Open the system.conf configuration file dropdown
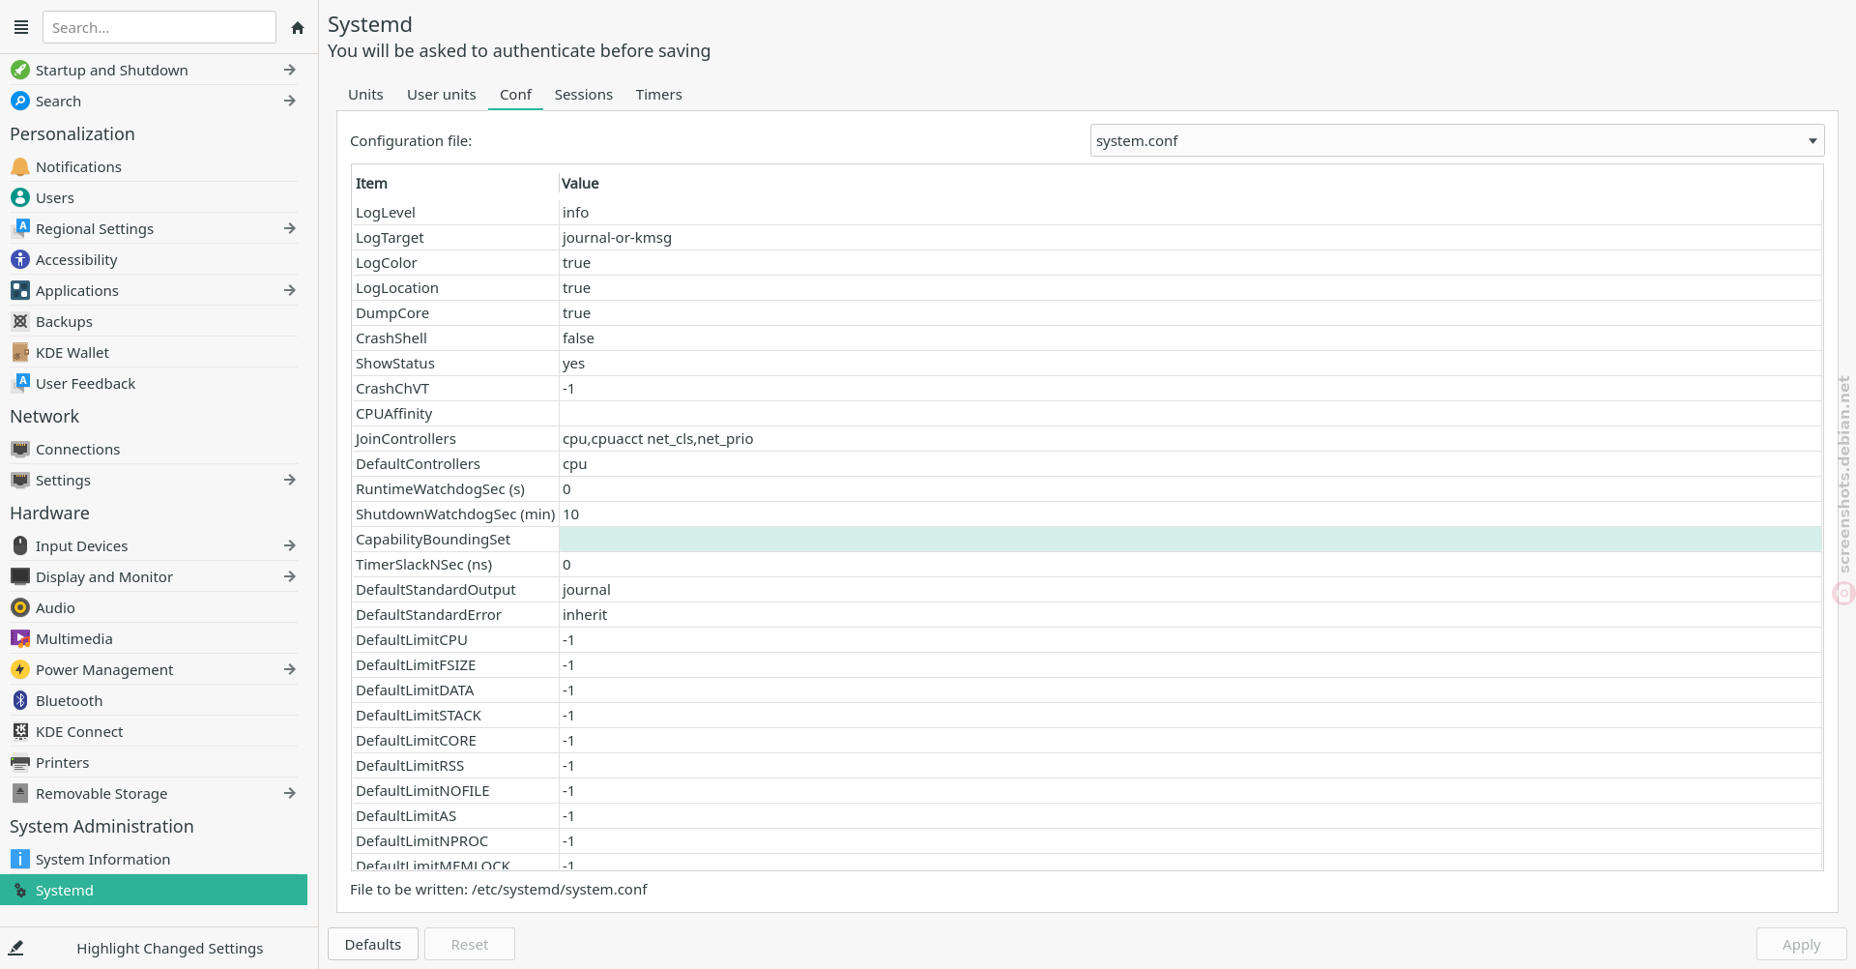 coord(1457,140)
